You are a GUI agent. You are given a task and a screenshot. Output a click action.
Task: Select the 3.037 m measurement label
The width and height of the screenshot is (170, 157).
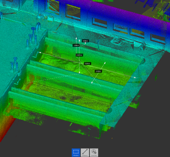pos(79,55)
